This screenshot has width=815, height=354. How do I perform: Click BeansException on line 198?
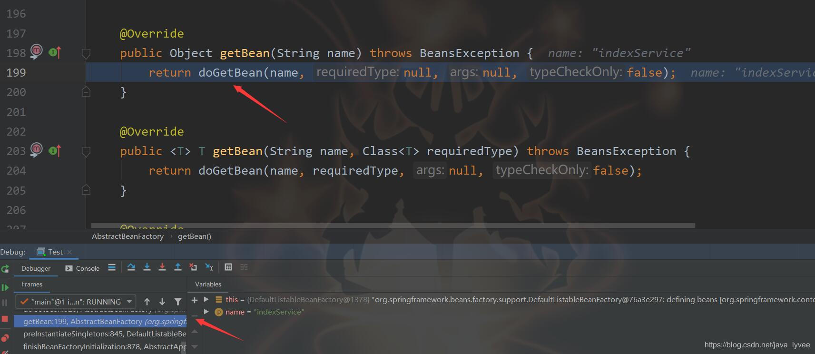(x=470, y=53)
